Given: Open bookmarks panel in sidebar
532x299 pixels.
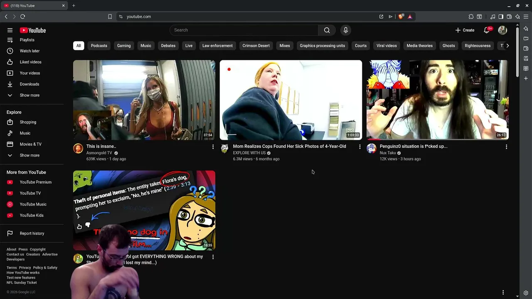Looking at the screenshot, I should click(526, 58).
